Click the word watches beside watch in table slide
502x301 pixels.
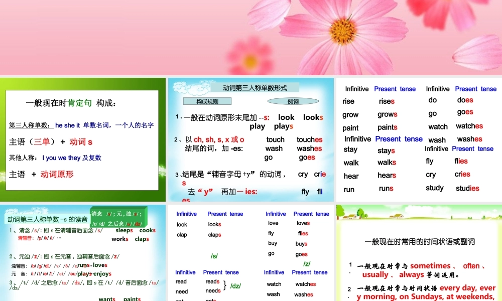(469, 126)
